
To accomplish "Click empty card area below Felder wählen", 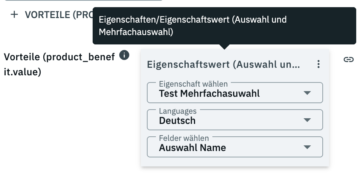I will pyautogui.click(x=235, y=162).
